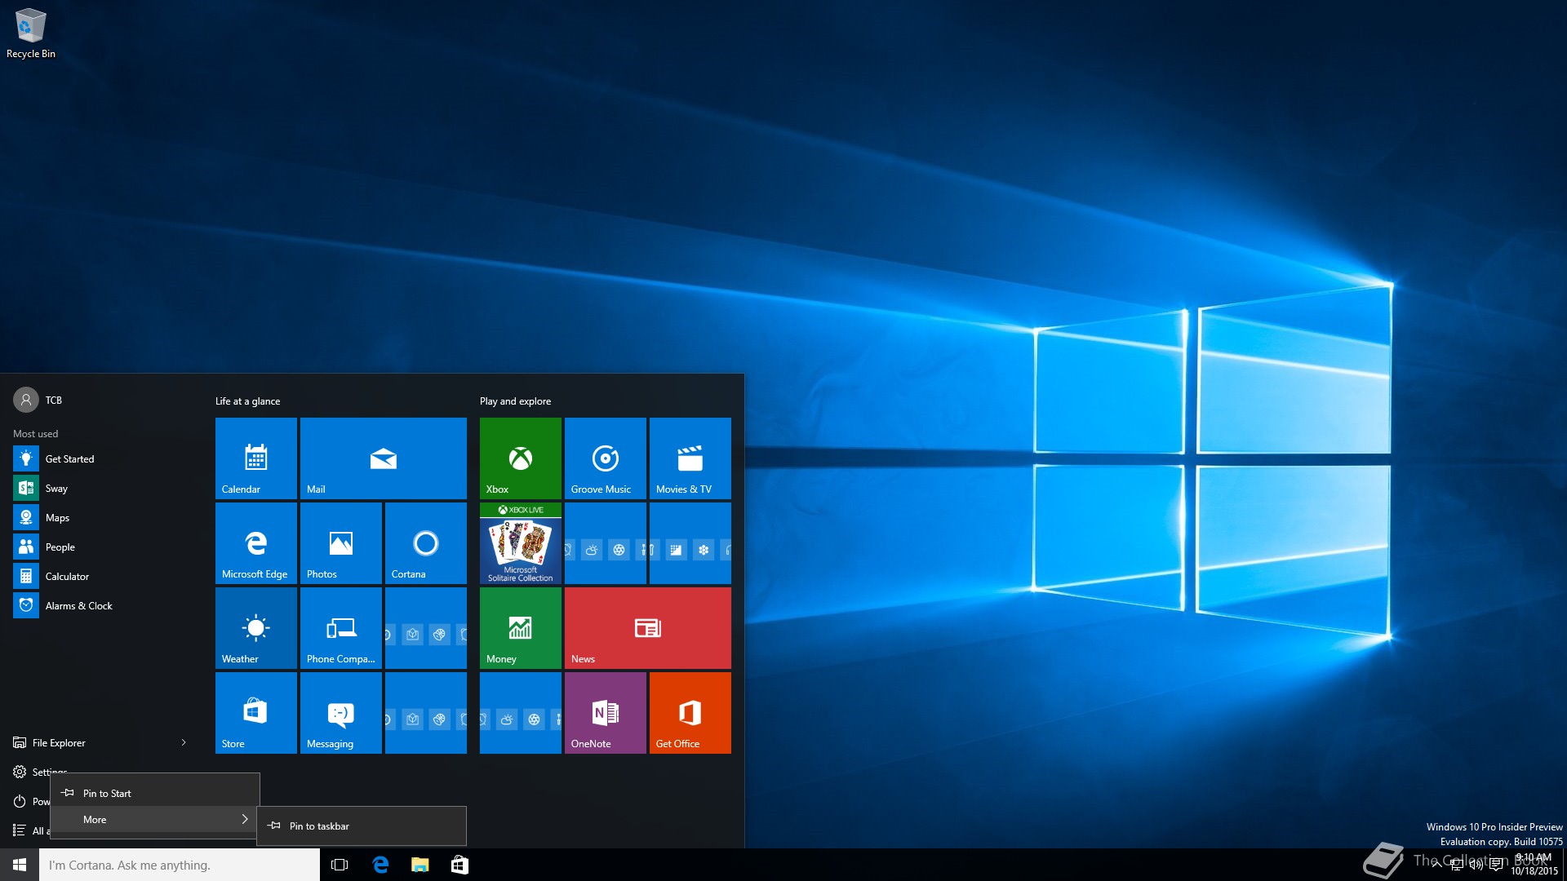Launch Groove Music tile
The width and height of the screenshot is (1567, 881).
pos(605,458)
